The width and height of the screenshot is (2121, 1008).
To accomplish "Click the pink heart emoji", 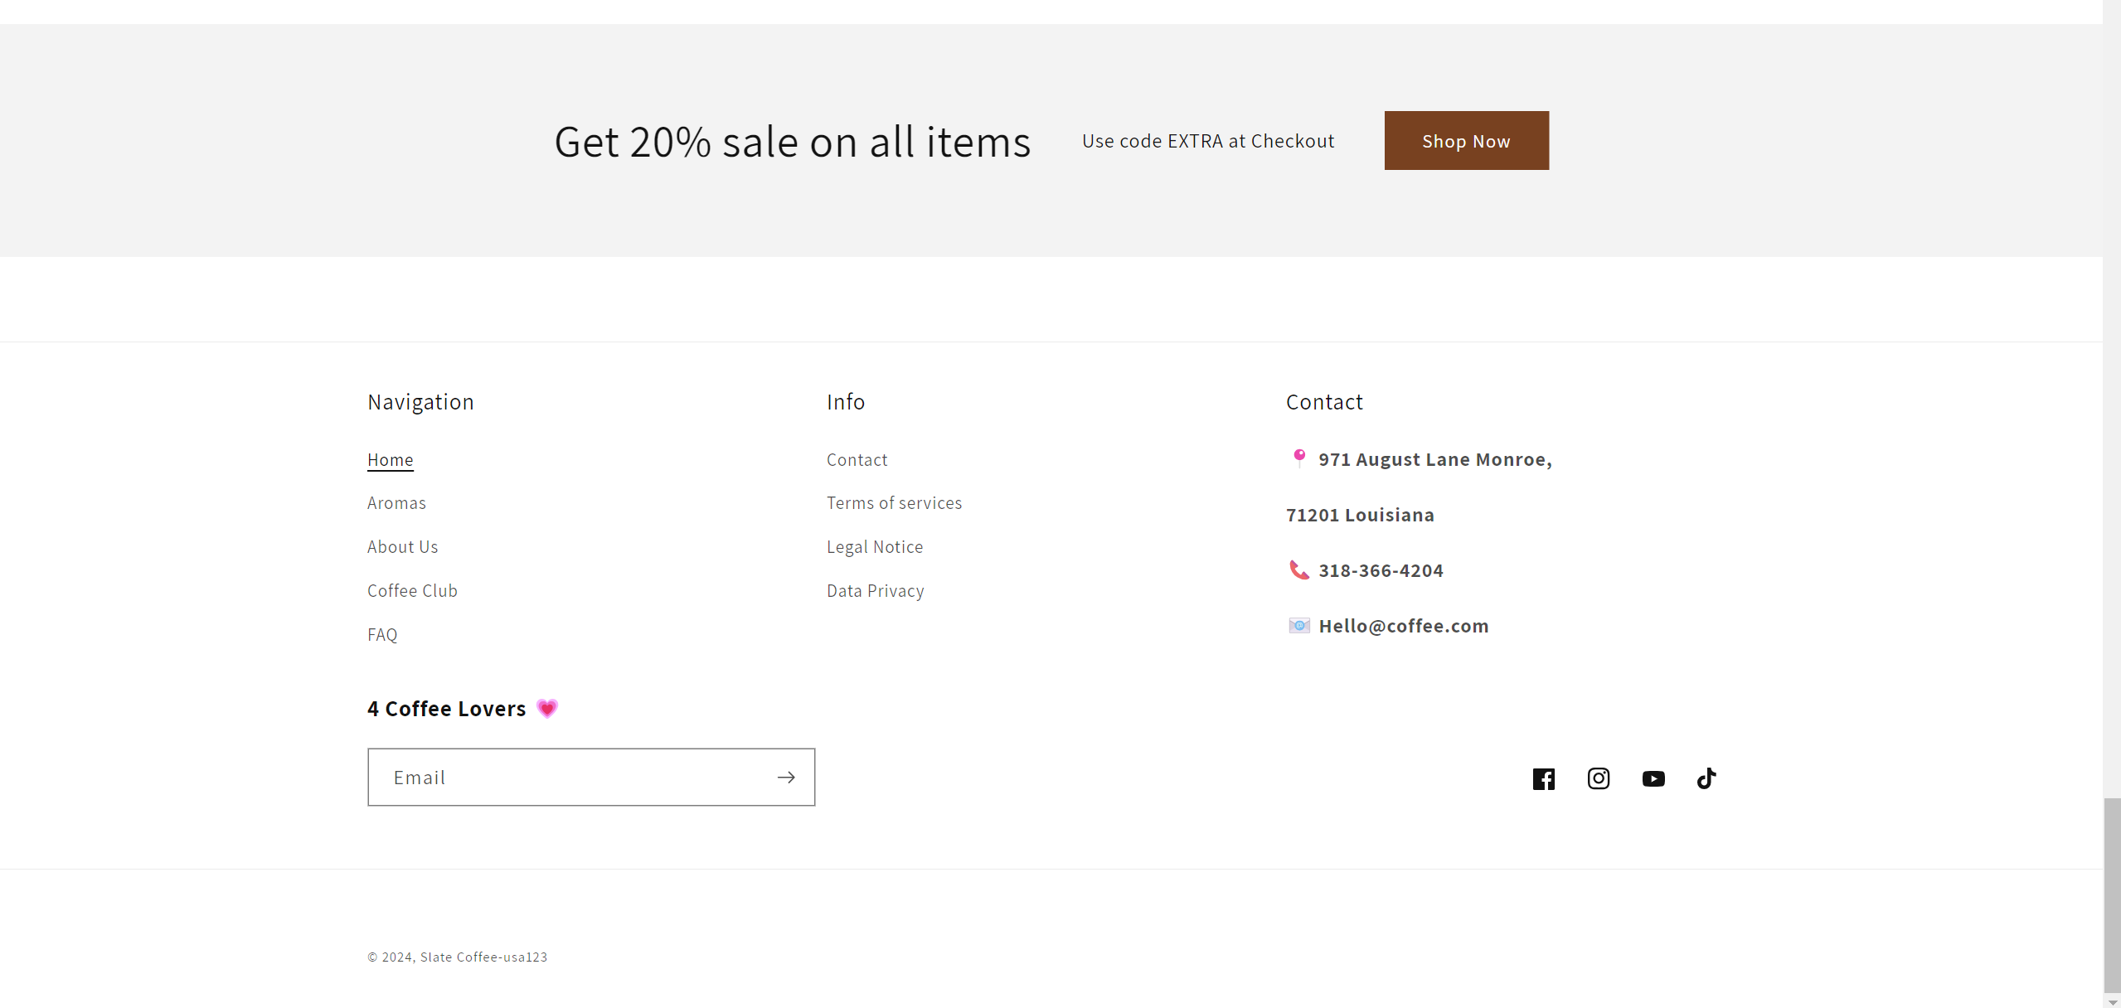I will click(x=546, y=708).
